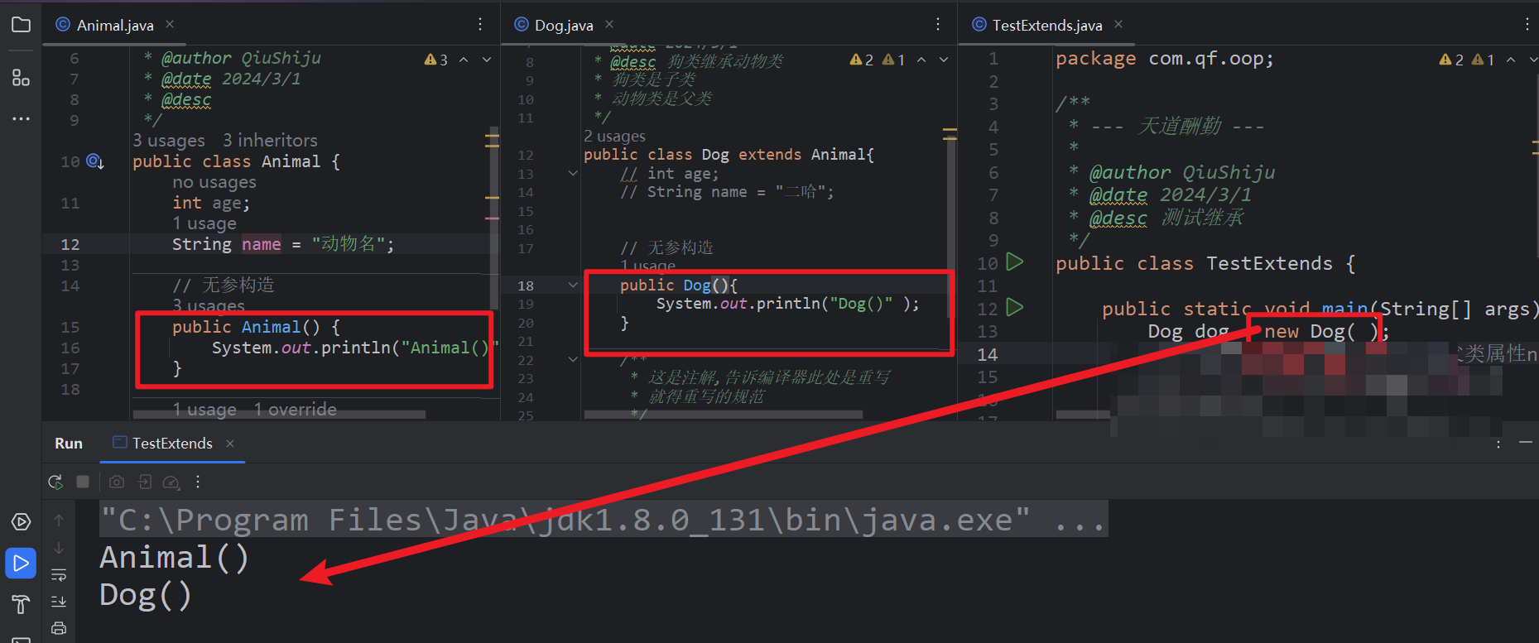Hide the Run tool window

pos(1526,444)
